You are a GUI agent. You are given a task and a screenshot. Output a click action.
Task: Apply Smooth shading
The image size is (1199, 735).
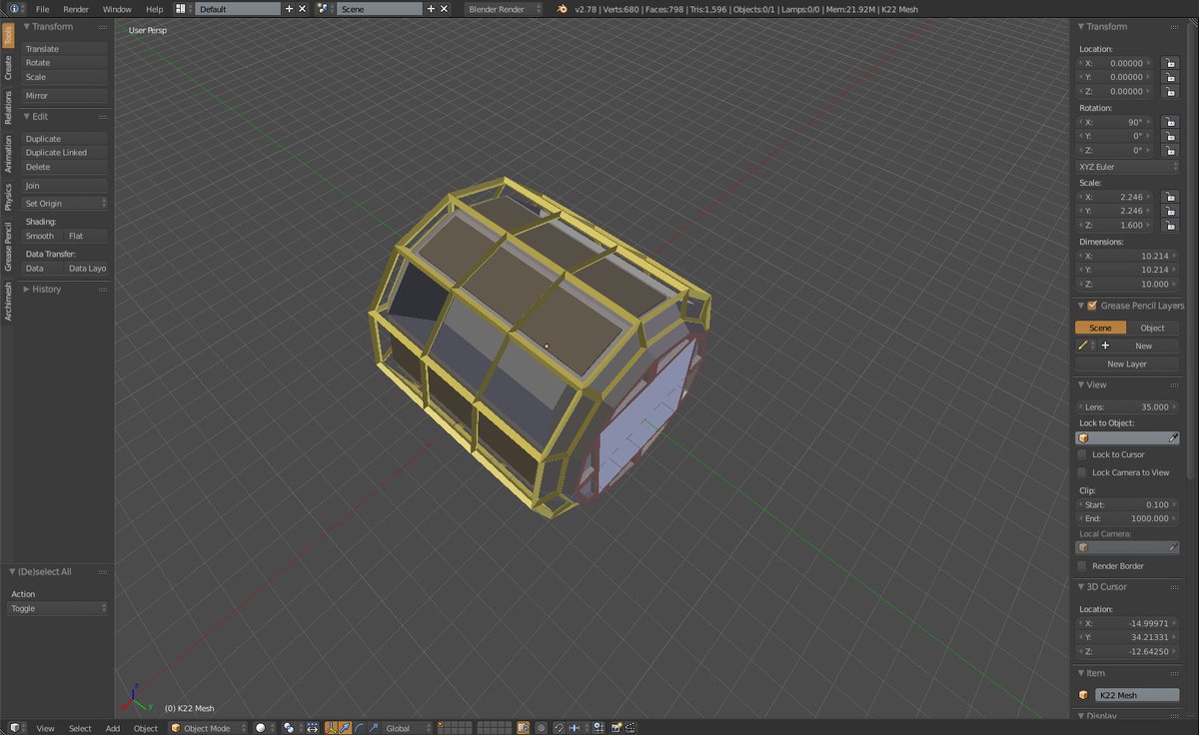42,237
